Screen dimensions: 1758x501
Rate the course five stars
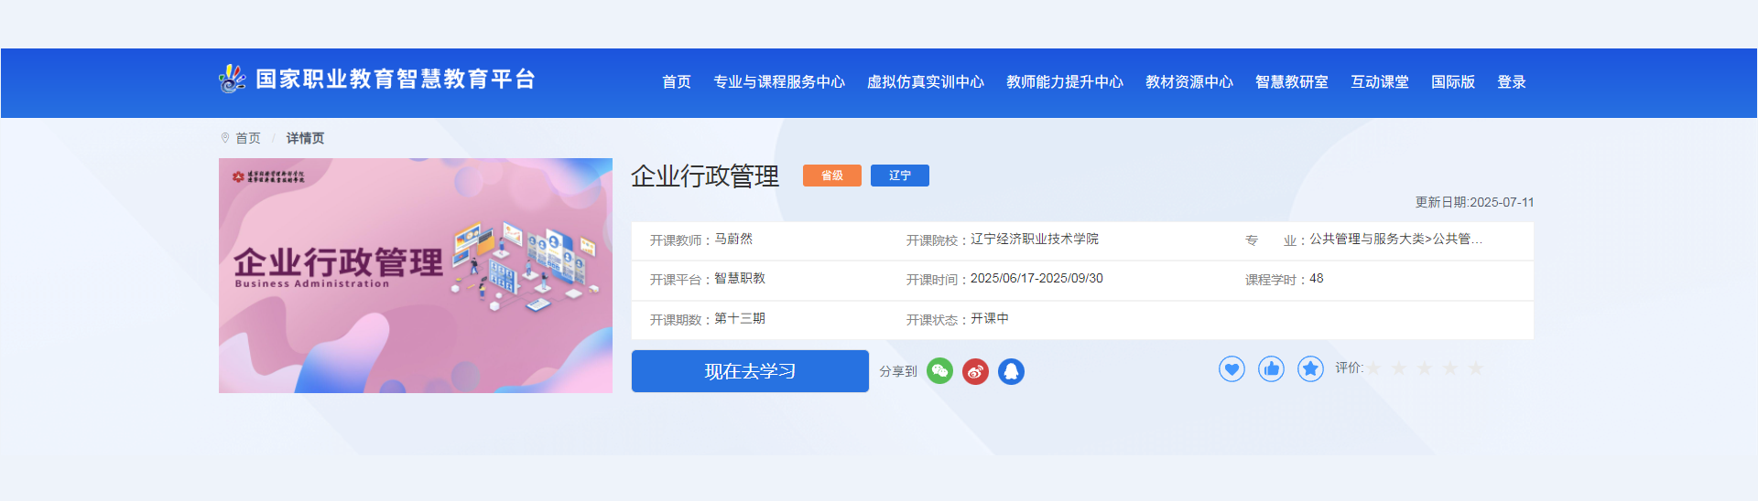(1476, 368)
